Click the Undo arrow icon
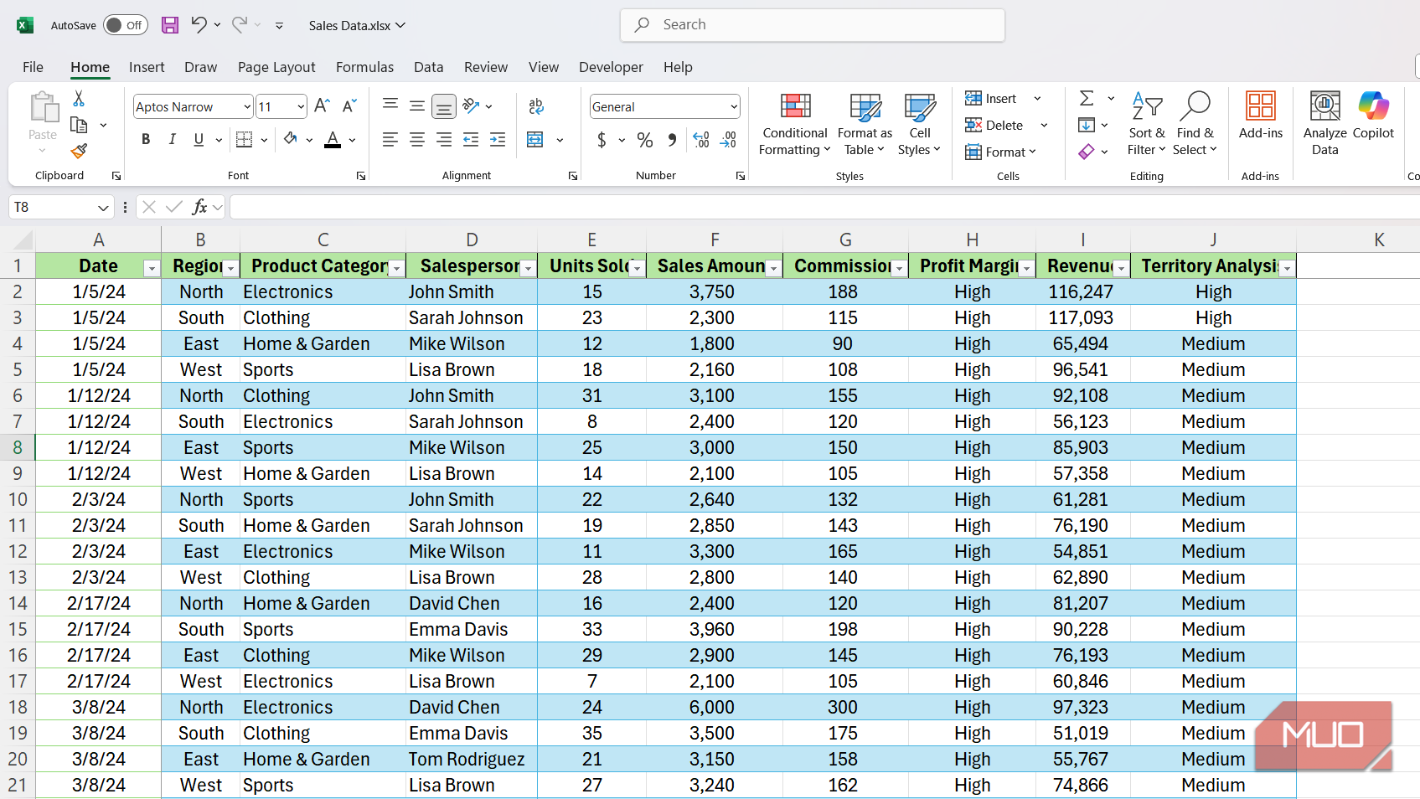The image size is (1420, 799). tap(199, 24)
